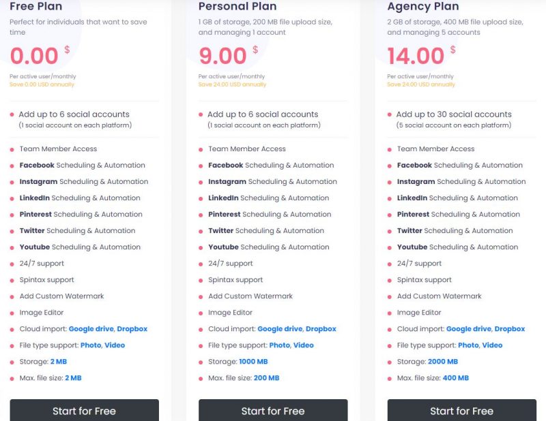Click Start for Free under Free Plan
Screen dimensions: 546x421
pyautogui.click(x=84, y=410)
